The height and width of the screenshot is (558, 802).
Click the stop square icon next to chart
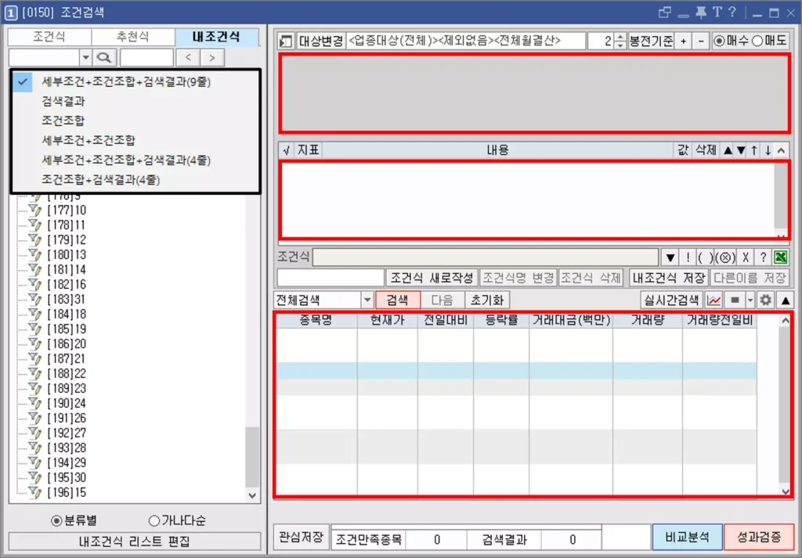coord(735,301)
